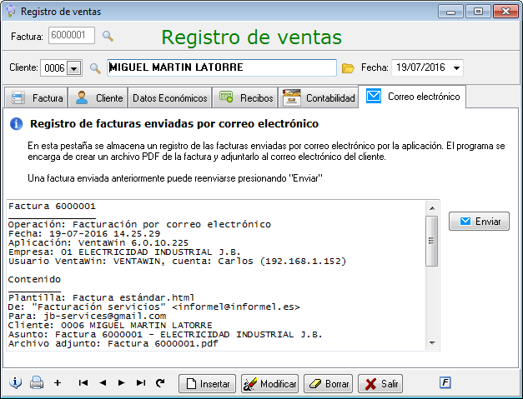Viewport: 523px width, 399px height.
Task: Open the Contabilidad tab
Action: tap(318, 98)
